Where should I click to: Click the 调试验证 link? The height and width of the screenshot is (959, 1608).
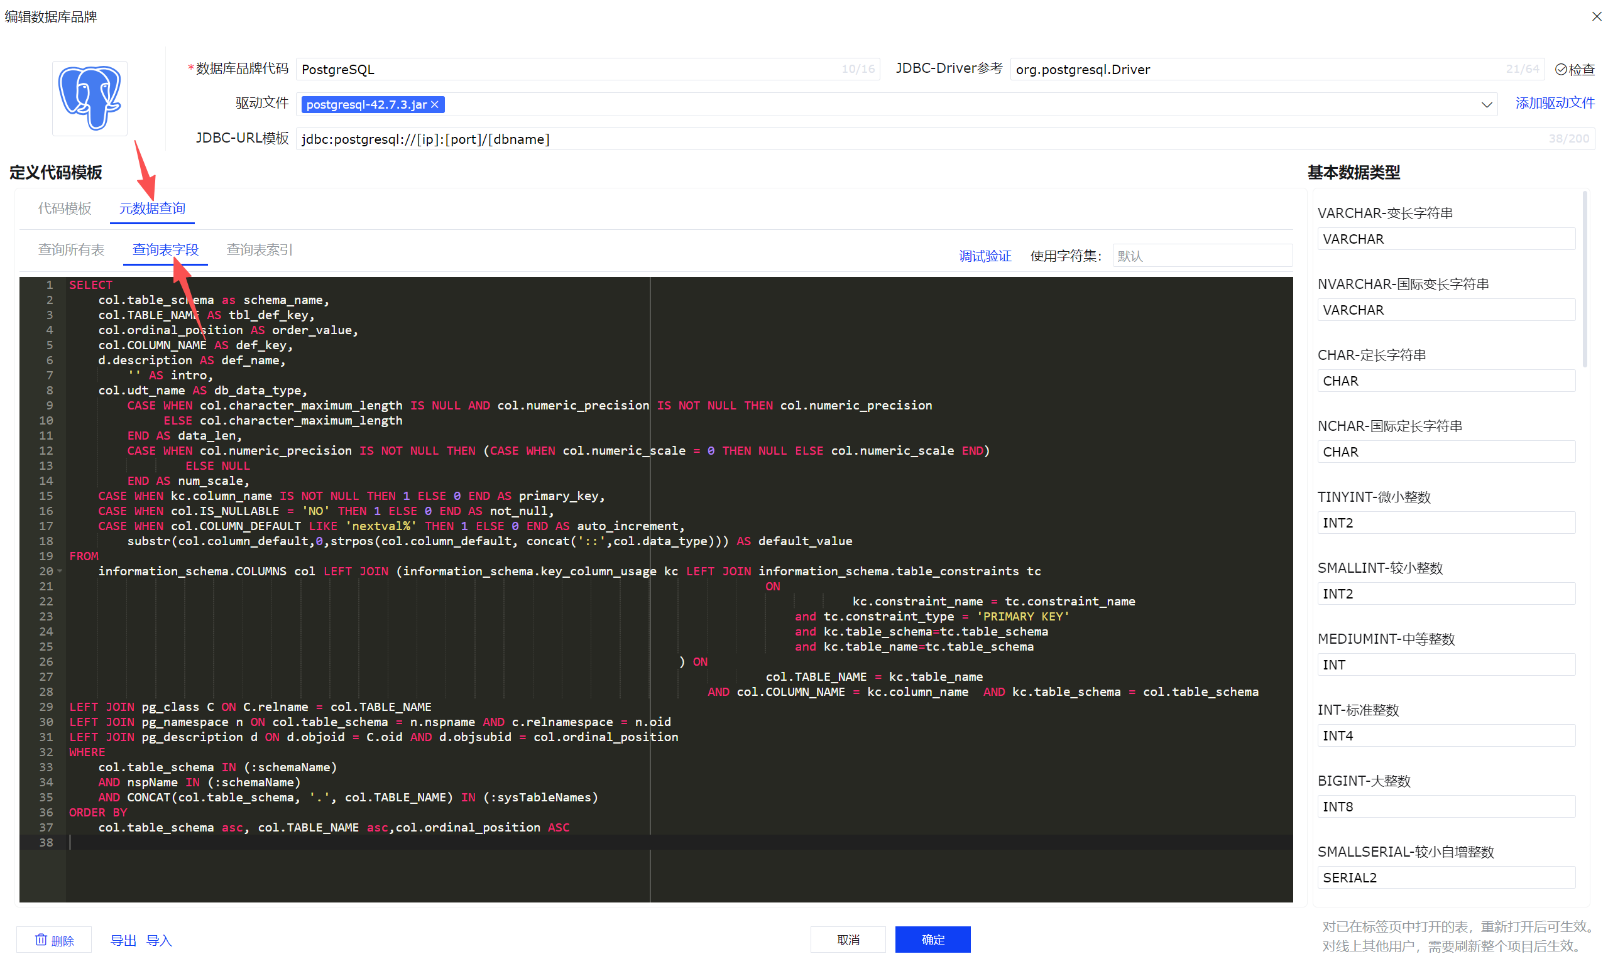[x=984, y=257]
